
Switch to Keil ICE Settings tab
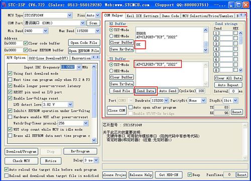coord(143,16)
